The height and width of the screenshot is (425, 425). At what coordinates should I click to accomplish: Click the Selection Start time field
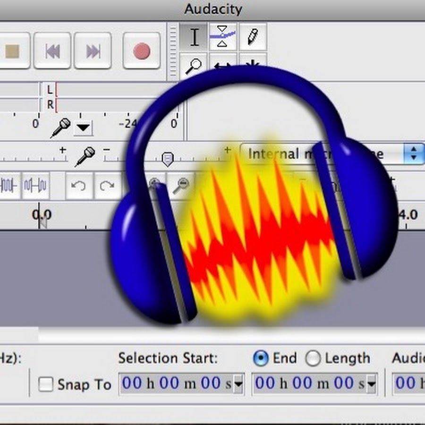point(181,383)
